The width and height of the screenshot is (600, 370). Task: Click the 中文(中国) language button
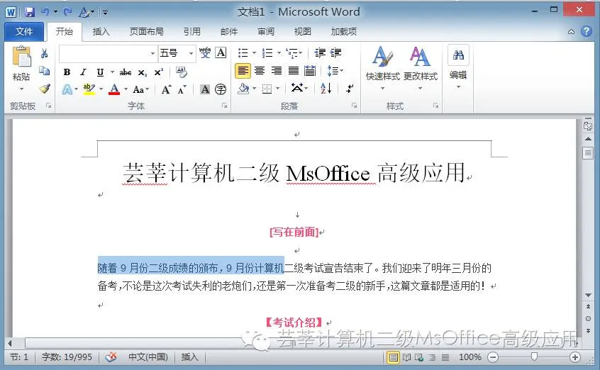[148, 357]
